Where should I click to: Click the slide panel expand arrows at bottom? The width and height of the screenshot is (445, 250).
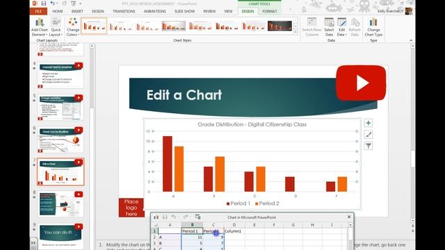(33, 243)
